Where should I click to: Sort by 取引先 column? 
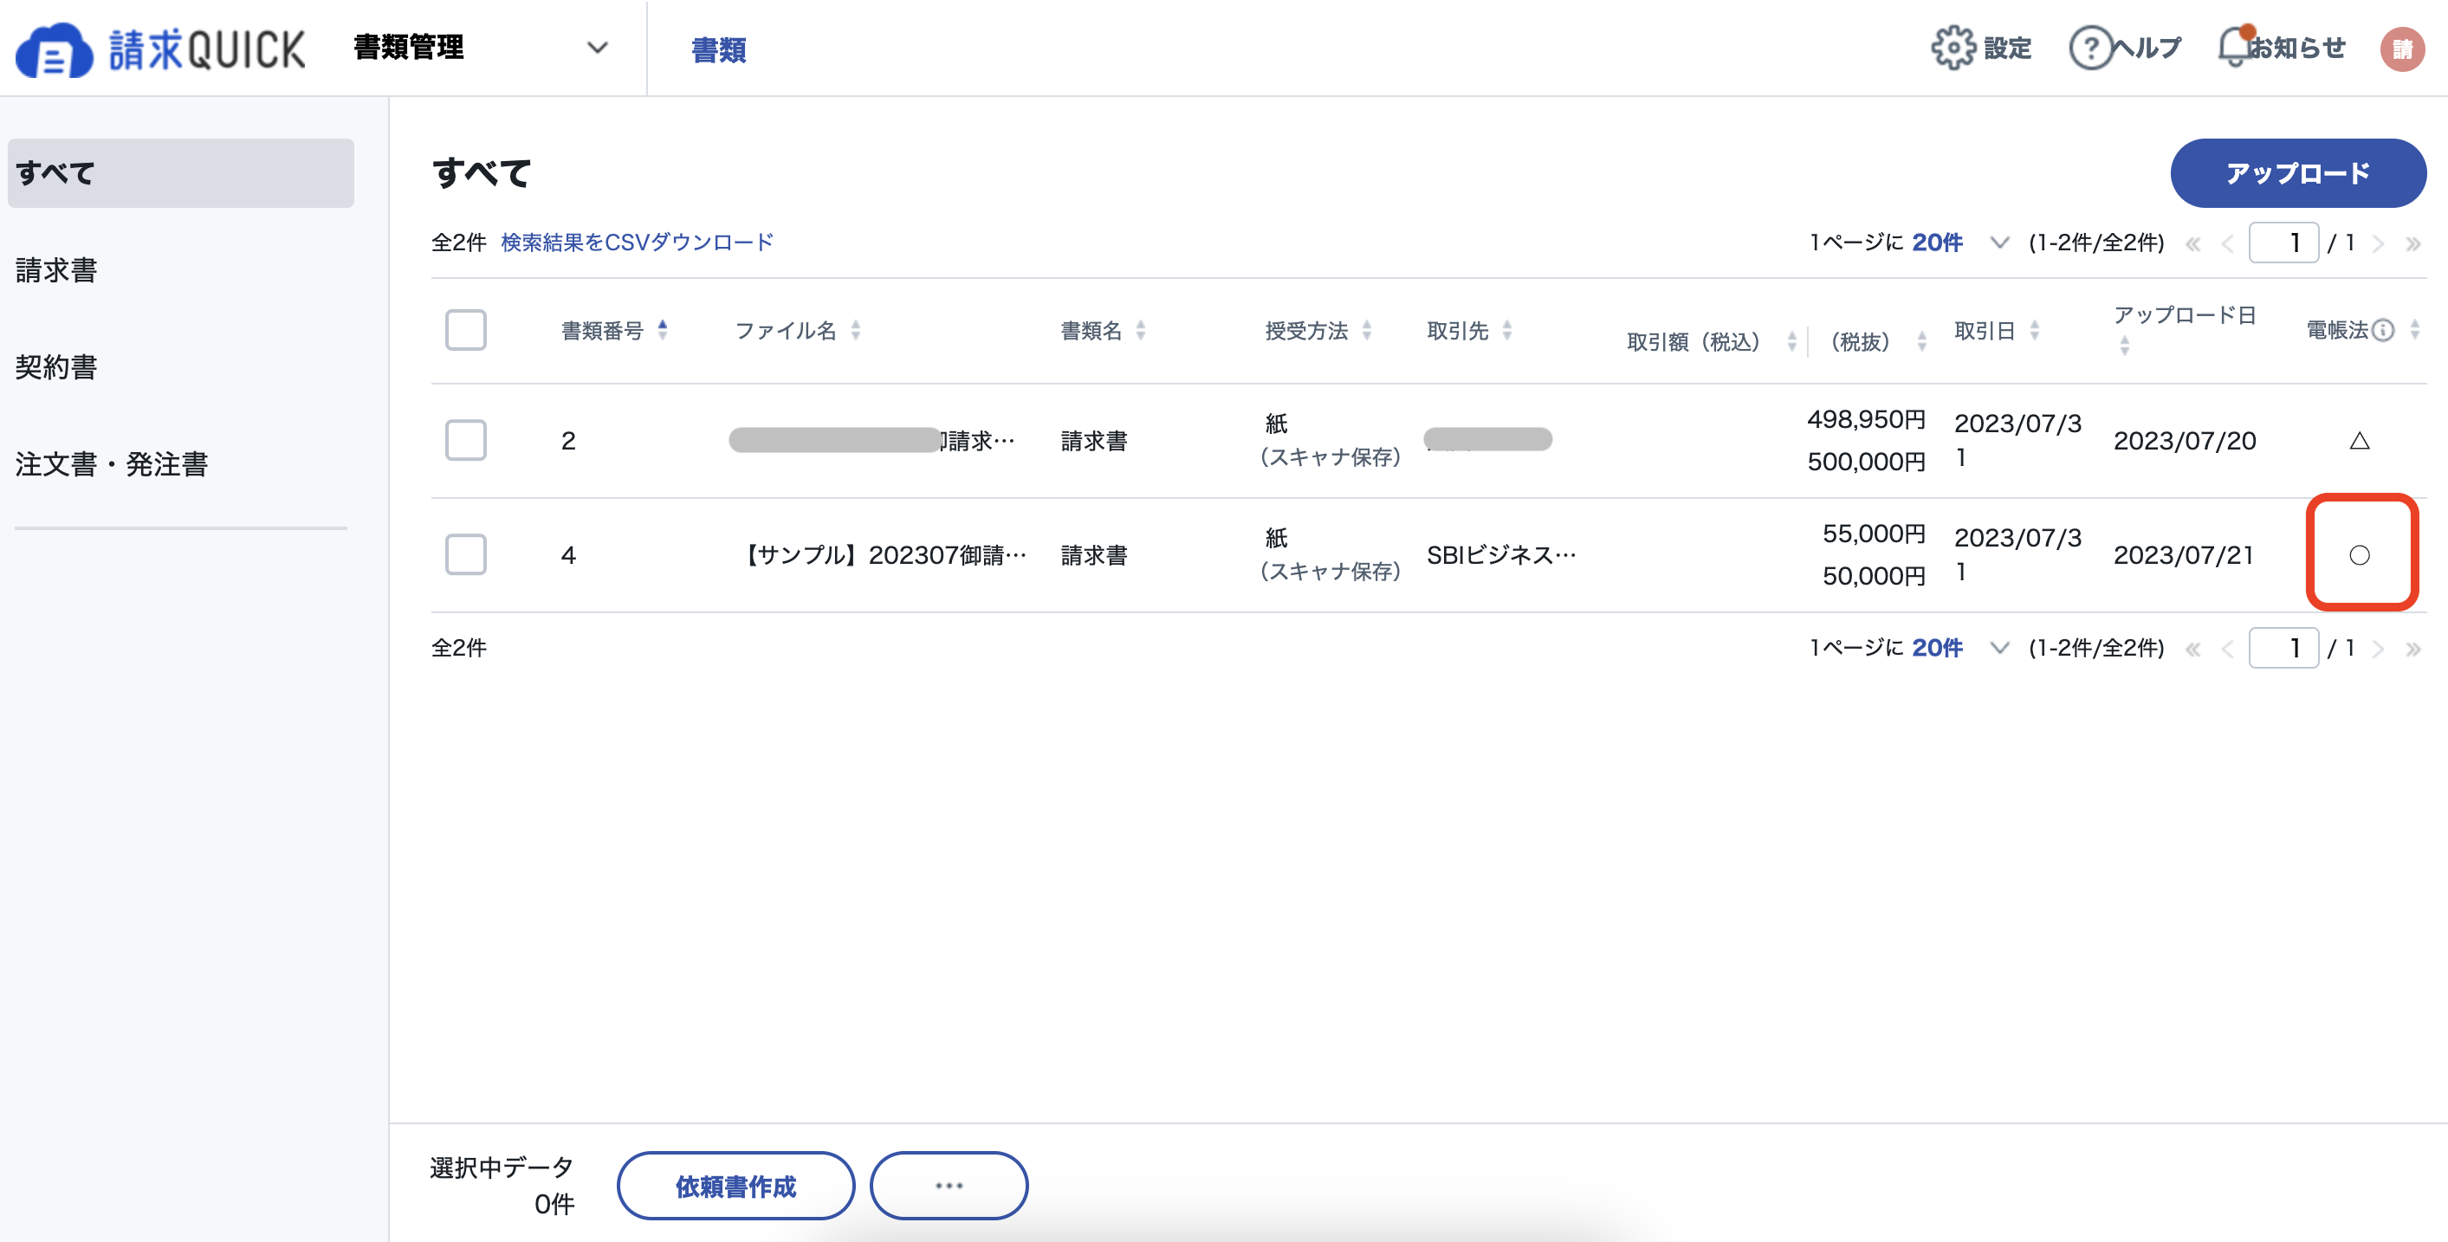click(x=1507, y=330)
